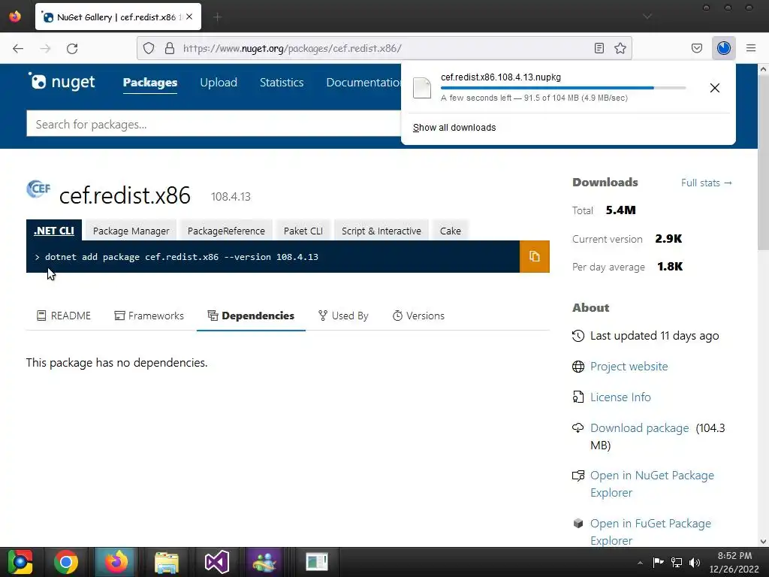Open Visual Studio from the taskbar
769x577 pixels.
217,562
